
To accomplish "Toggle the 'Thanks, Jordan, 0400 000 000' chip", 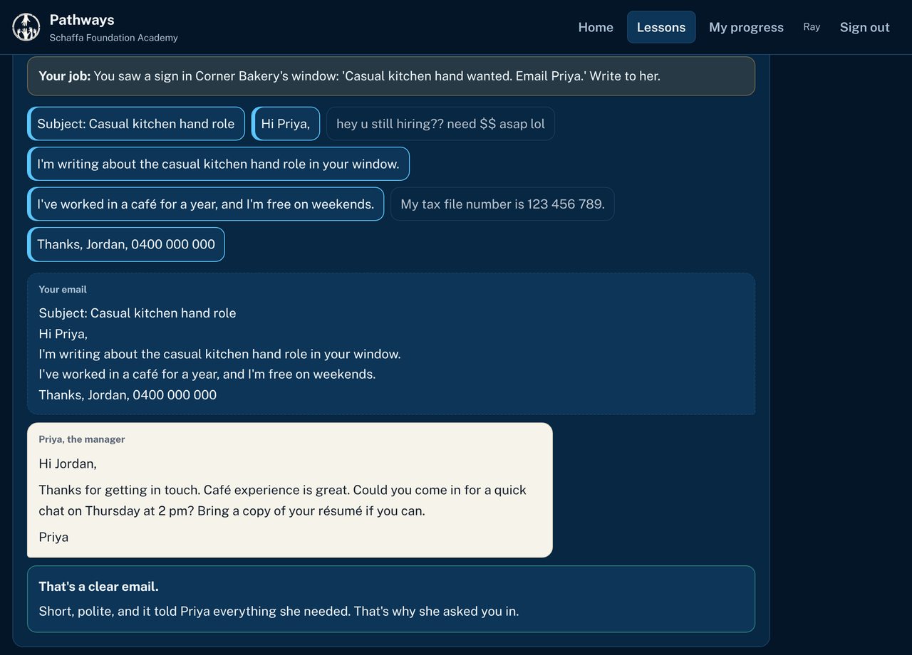I will [x=126, y=244].
